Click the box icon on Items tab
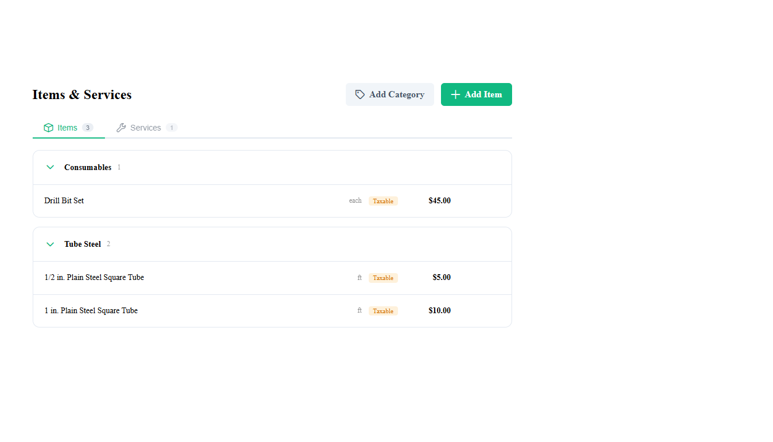This screenshot has width=773, height=442. 49,128
